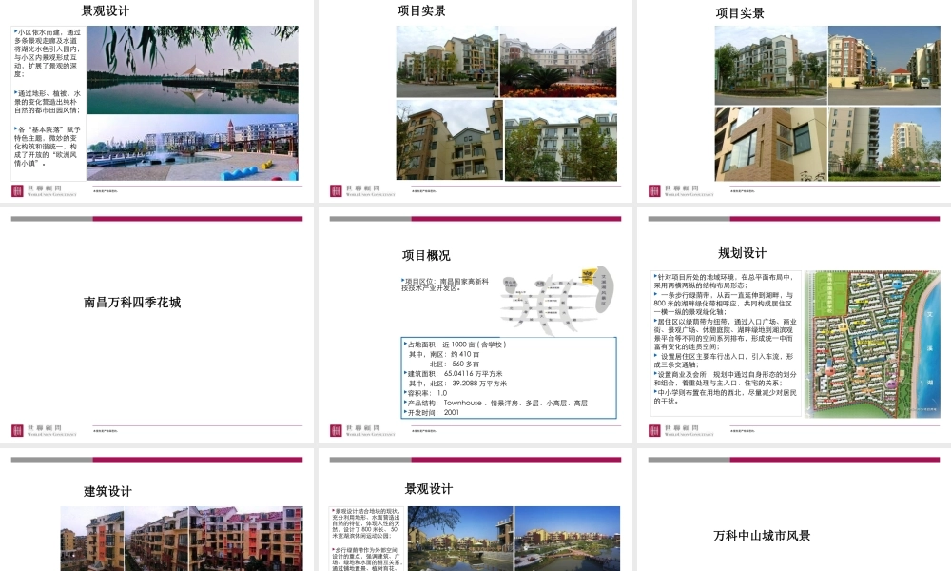Select the flower-bed entrance photo in middle 项目实景 slide
951x571 pixels.
click(x=558, y=61)
